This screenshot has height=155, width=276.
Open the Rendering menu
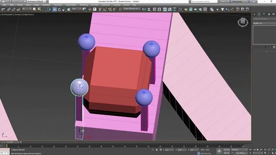[x=84, y=5]
